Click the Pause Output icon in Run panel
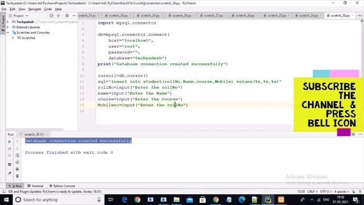Screen dimensions: 364x205 pyautogui.click(x=10, y=155)
